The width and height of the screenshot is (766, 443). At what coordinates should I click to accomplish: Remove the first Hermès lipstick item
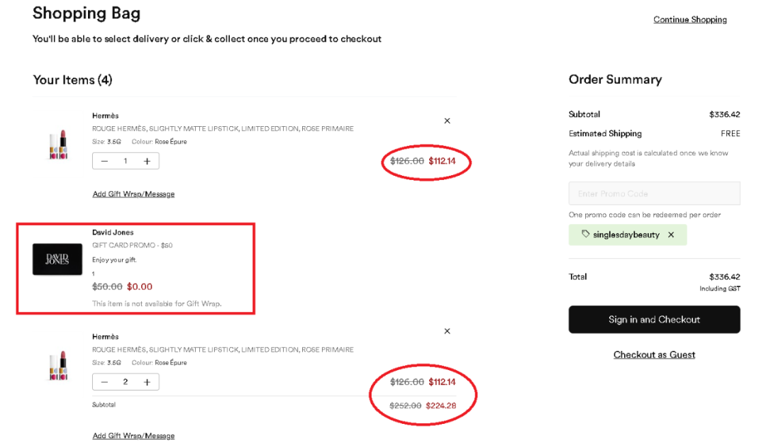point(447,120)
